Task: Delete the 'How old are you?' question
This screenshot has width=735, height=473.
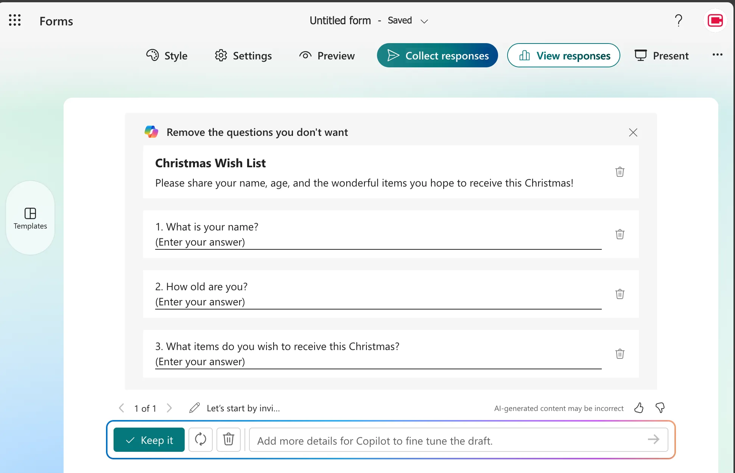Action: coord(620,294)
